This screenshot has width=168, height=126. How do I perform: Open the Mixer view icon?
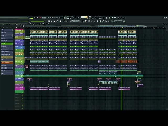click(92, 21)
